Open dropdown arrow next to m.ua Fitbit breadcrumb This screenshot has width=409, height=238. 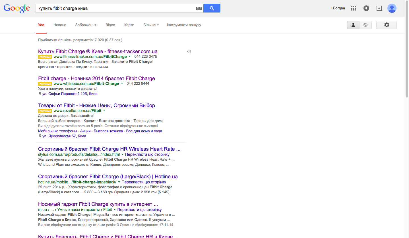pos(115,210)
